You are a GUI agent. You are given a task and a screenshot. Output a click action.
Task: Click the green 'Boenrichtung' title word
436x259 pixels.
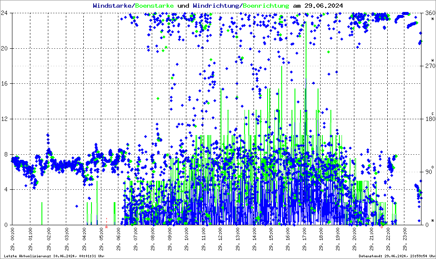[266, 6]
